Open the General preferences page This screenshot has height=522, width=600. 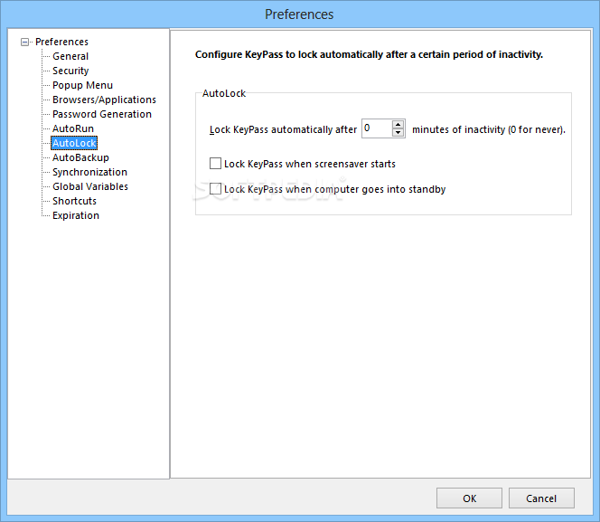click(x=70, y=56)
